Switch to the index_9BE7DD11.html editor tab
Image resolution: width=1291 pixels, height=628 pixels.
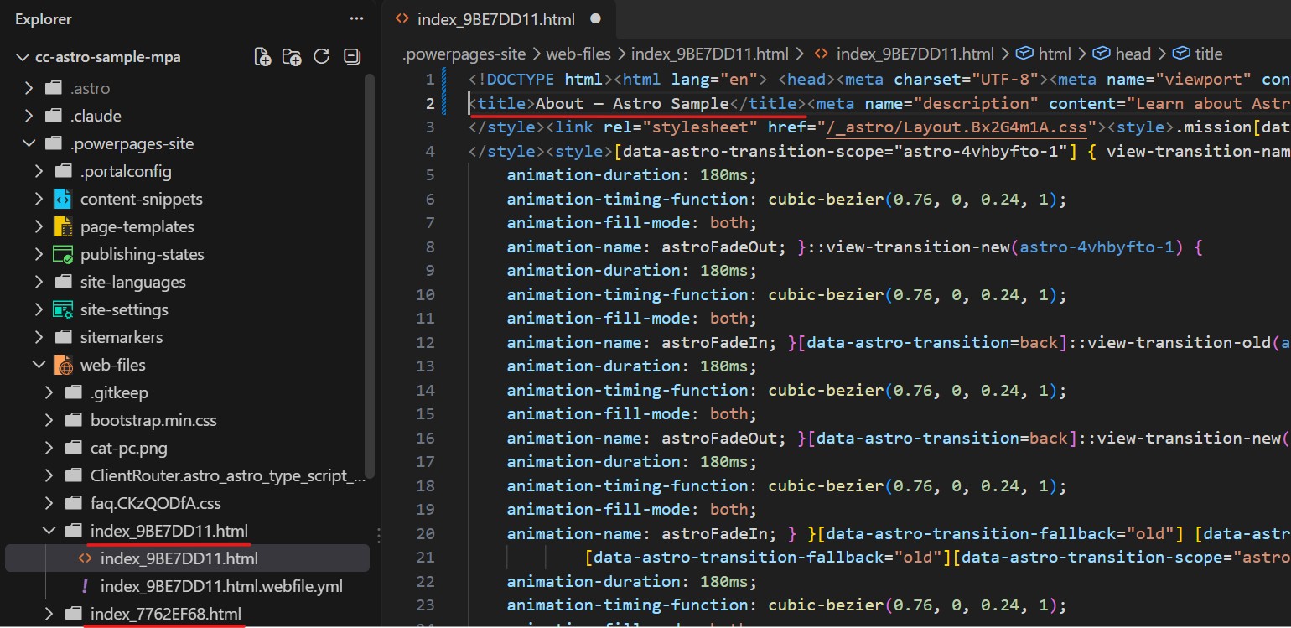497,18
